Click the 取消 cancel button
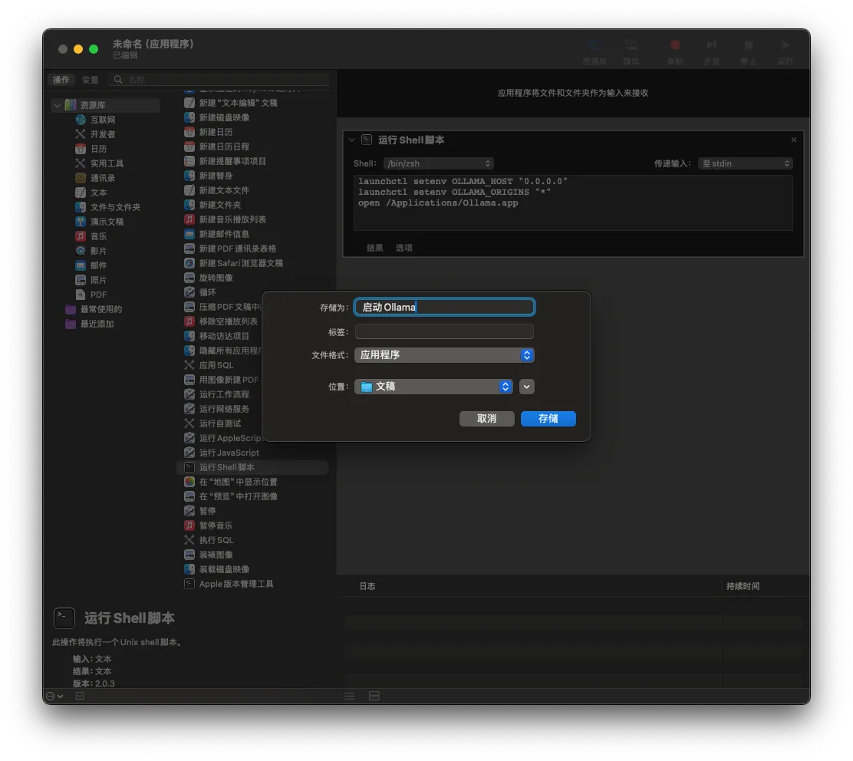 (x=487, y=419)
